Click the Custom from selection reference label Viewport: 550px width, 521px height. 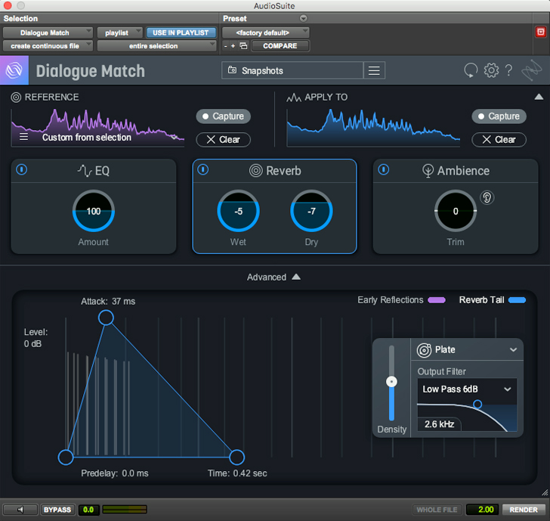[x=87, y=138]
